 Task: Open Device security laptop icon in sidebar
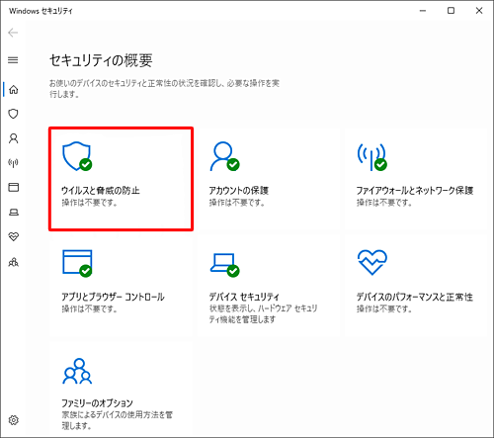coord(14,212)
